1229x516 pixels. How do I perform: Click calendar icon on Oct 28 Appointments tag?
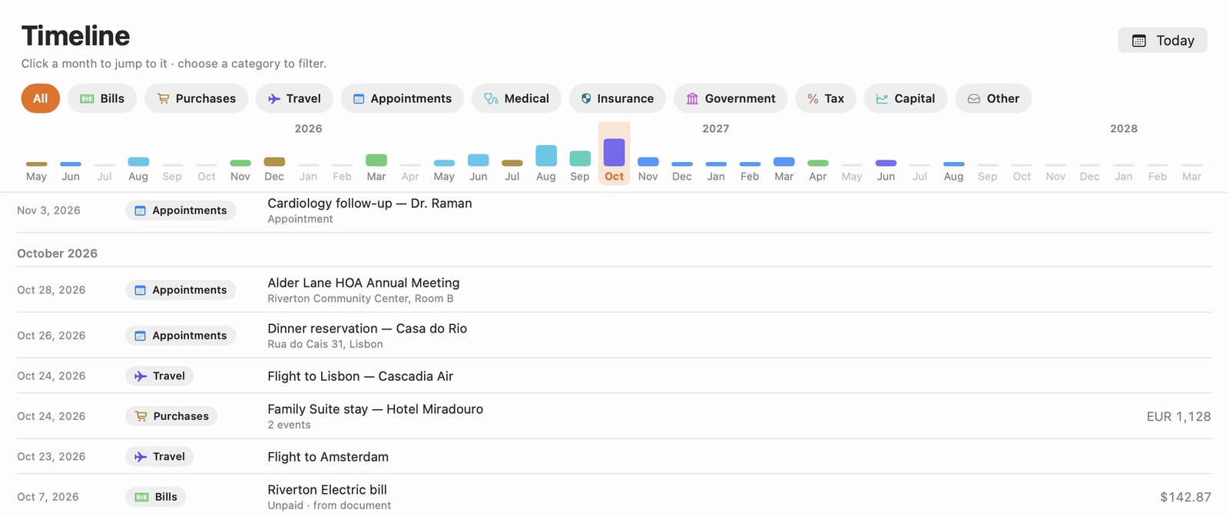pos(140,290)
